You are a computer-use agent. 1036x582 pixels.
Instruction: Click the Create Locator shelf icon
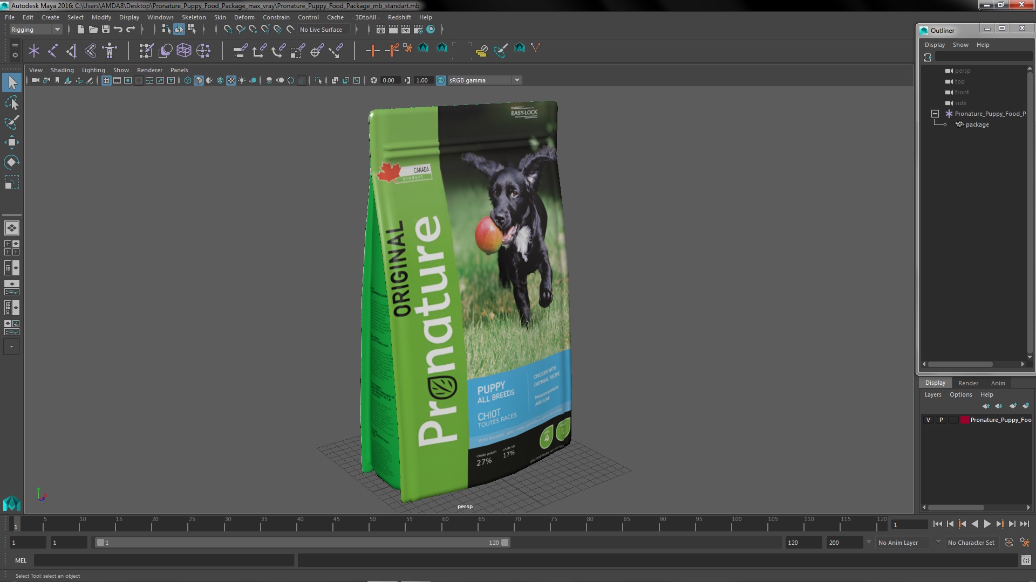click(34, 51)
